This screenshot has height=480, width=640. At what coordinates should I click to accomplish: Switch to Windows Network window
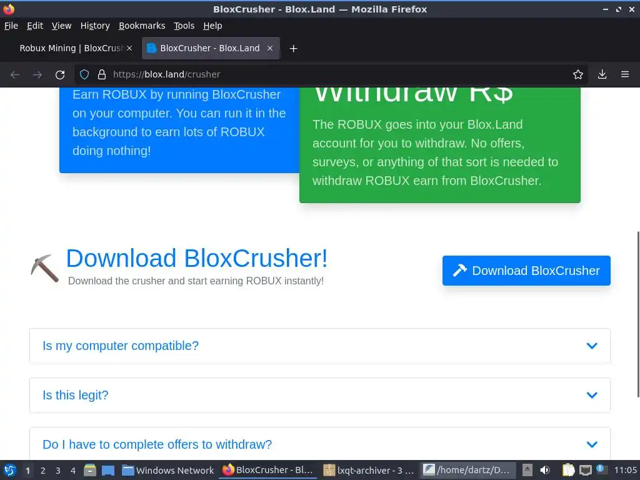pyautogui.click(x=167, y=470)
